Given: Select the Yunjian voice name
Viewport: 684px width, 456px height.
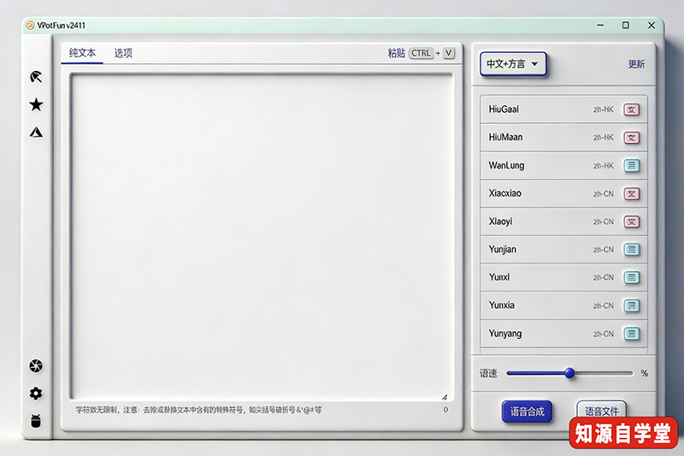Looking at the screenshot, I should [503, 249].
